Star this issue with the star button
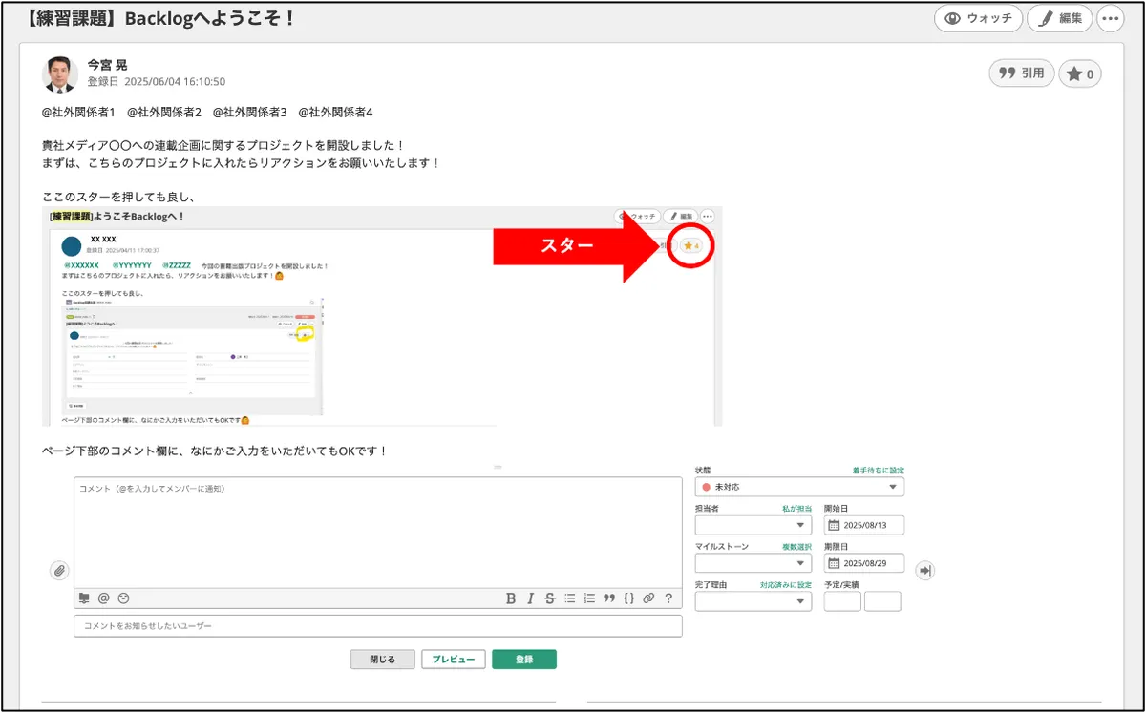Screen dimensions: 1146x713 (x=1080, y=73)
